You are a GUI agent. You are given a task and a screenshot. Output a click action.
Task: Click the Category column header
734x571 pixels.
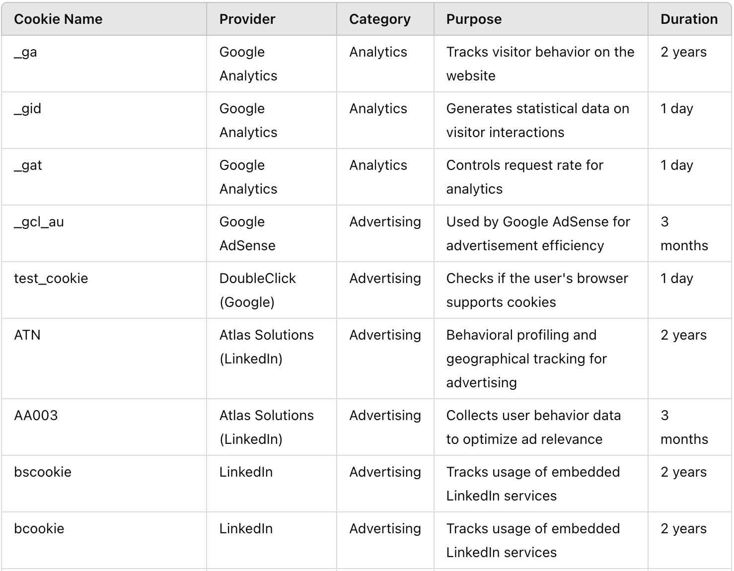[x=380, y=19]
